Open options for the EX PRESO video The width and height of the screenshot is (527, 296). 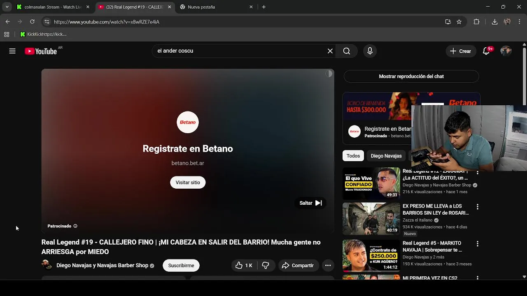click(478, 207)
